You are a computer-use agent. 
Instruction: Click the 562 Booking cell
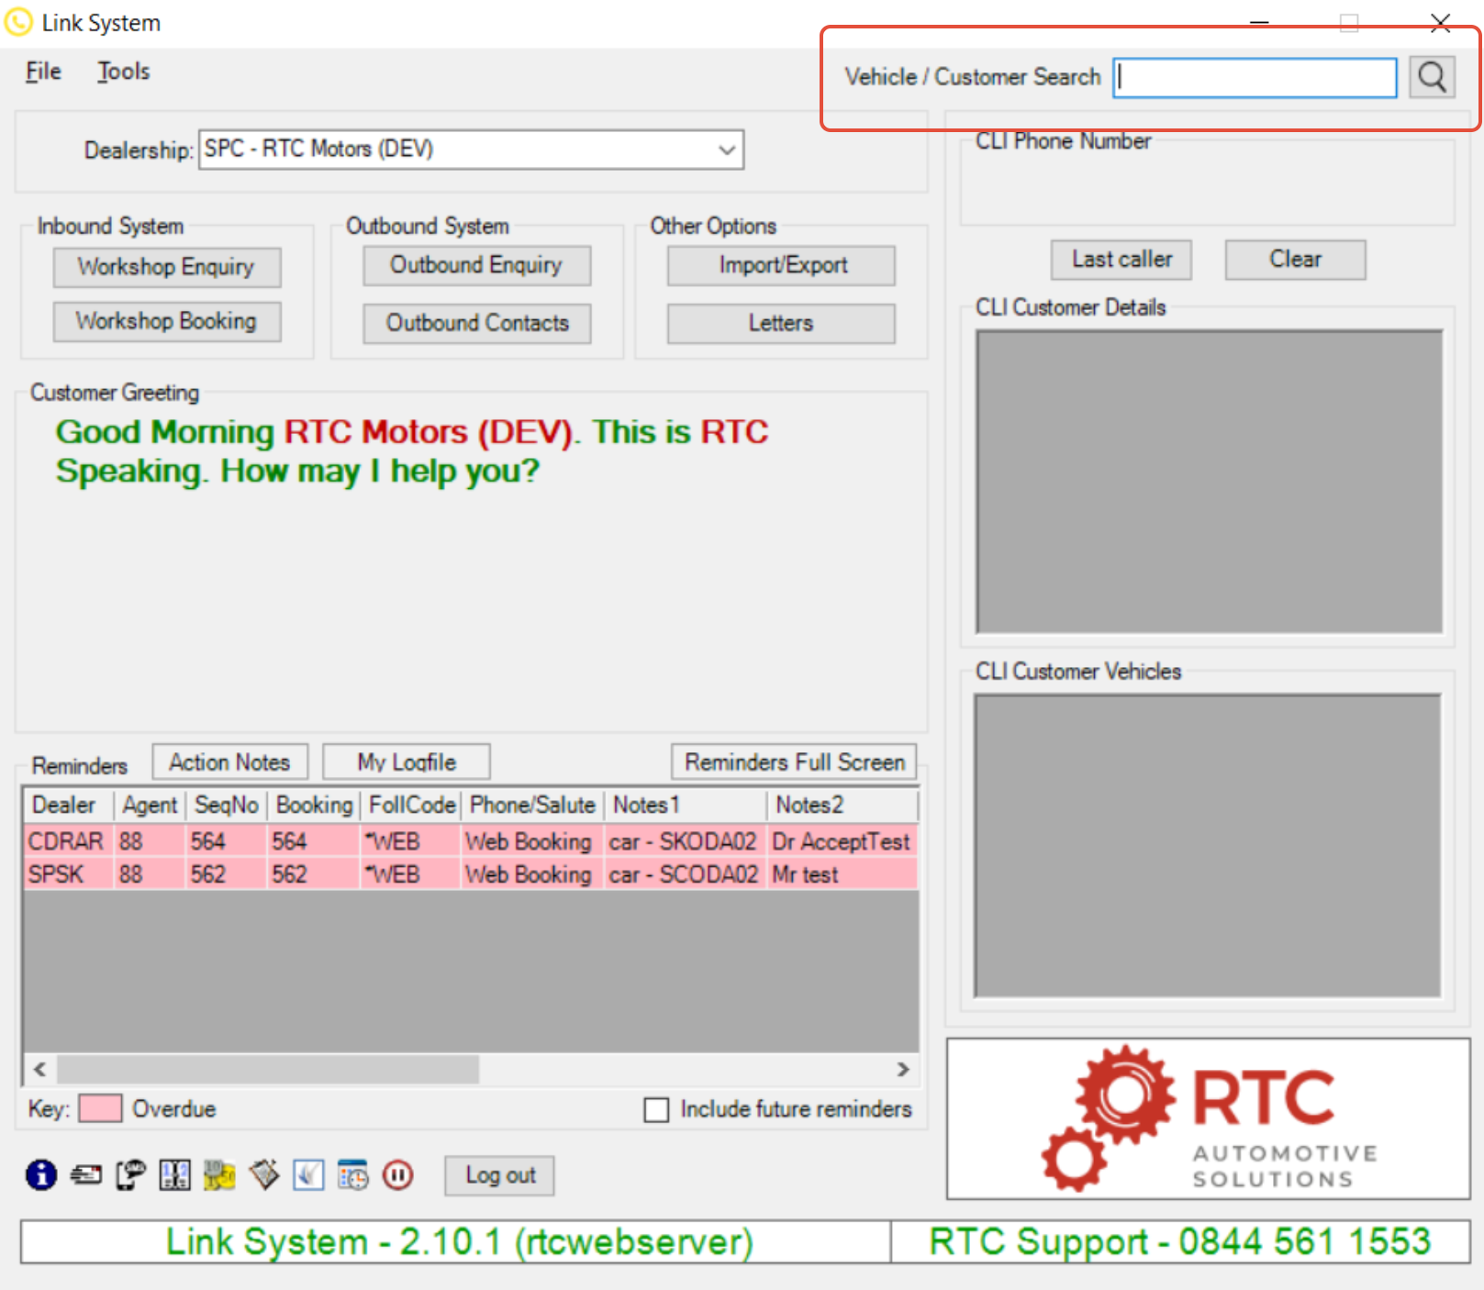(314, 874)
